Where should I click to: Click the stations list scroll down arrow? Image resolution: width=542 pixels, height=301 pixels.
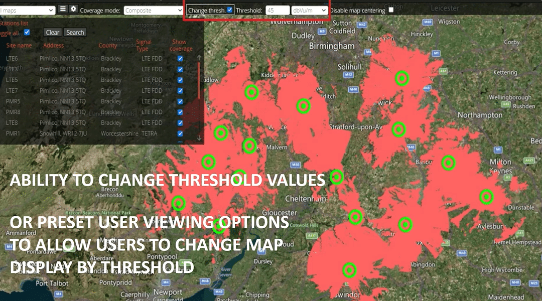point(199,138)
